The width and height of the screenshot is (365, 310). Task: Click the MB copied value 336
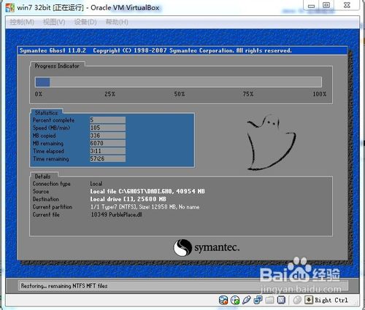(x=107, y=136)
